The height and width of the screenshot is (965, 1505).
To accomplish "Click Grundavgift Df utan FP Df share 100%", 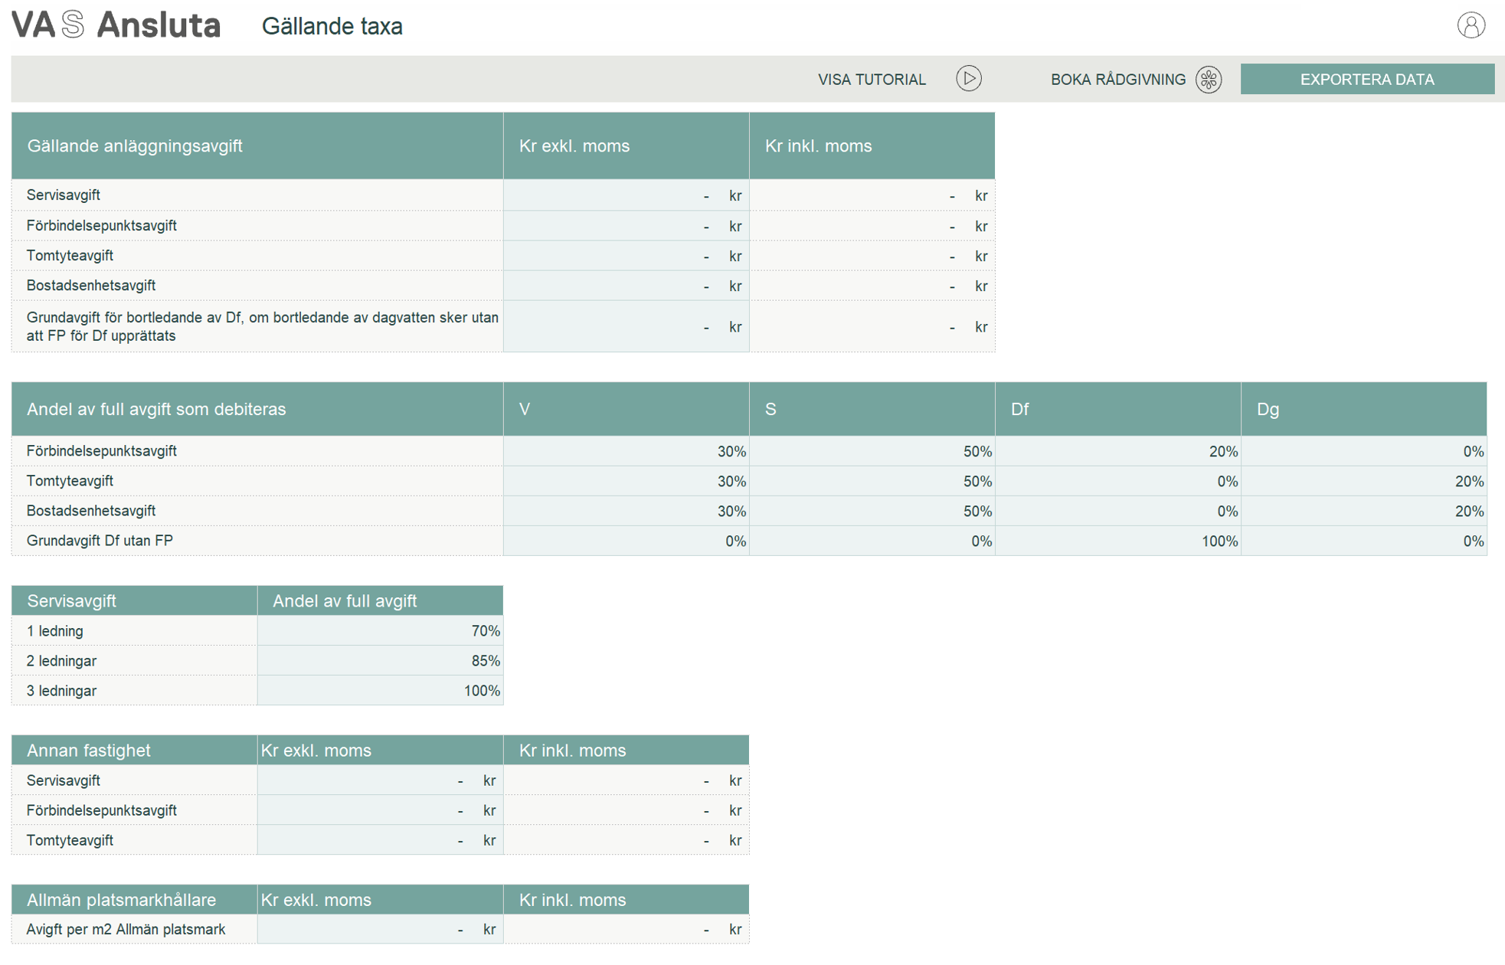I will click(x=1117, y=541).
